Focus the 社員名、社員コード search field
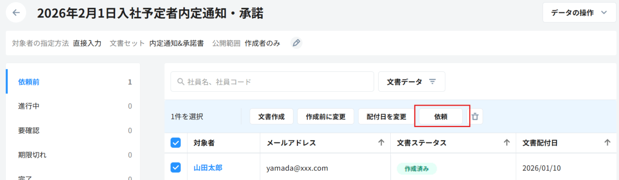 278,82
